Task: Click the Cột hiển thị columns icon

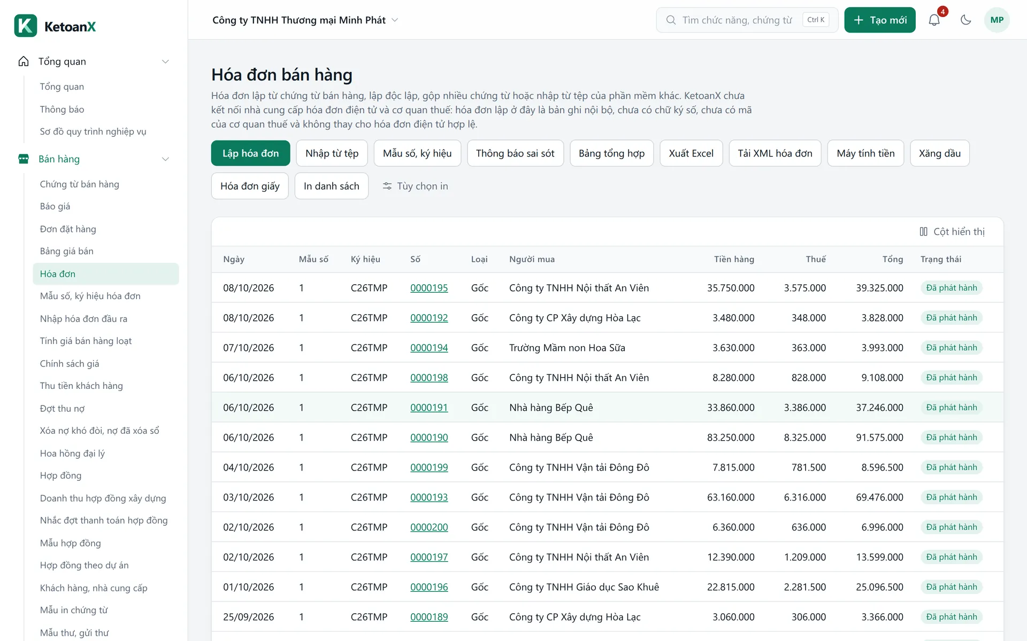Action: pyautogui.click(x=923, y=231)
